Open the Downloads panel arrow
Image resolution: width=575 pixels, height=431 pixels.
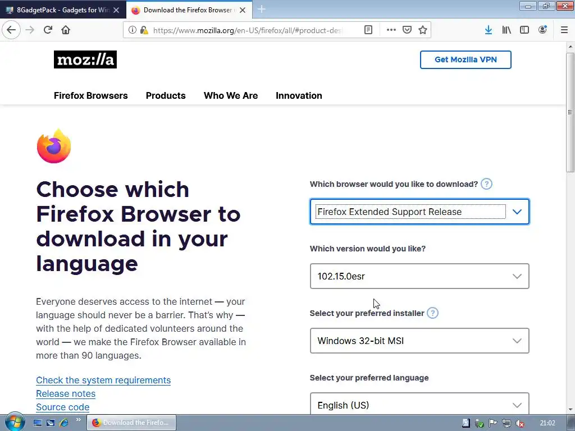point(489,30)
